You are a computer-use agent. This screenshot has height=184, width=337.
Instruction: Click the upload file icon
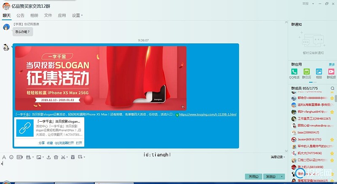[49, 157]
